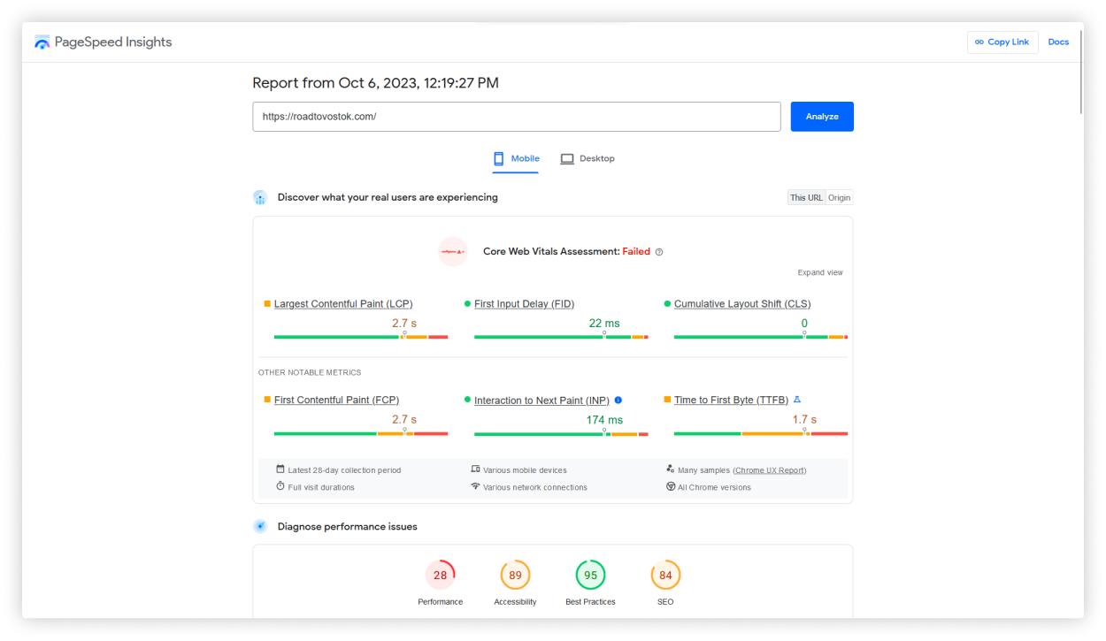Image resolution: width=1106 pixels, height=641 pixels.
Task: Click the 'Diagnose performance issues' heading
Action: click(x=348, y=527)
